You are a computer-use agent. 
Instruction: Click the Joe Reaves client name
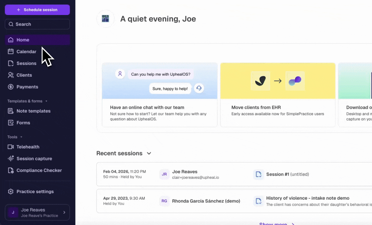185,172
